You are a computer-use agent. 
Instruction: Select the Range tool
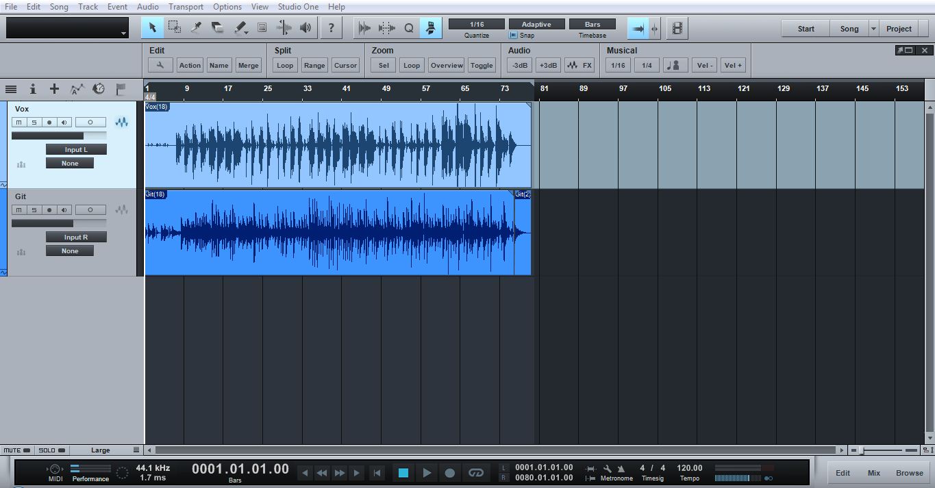coord(174,28)
